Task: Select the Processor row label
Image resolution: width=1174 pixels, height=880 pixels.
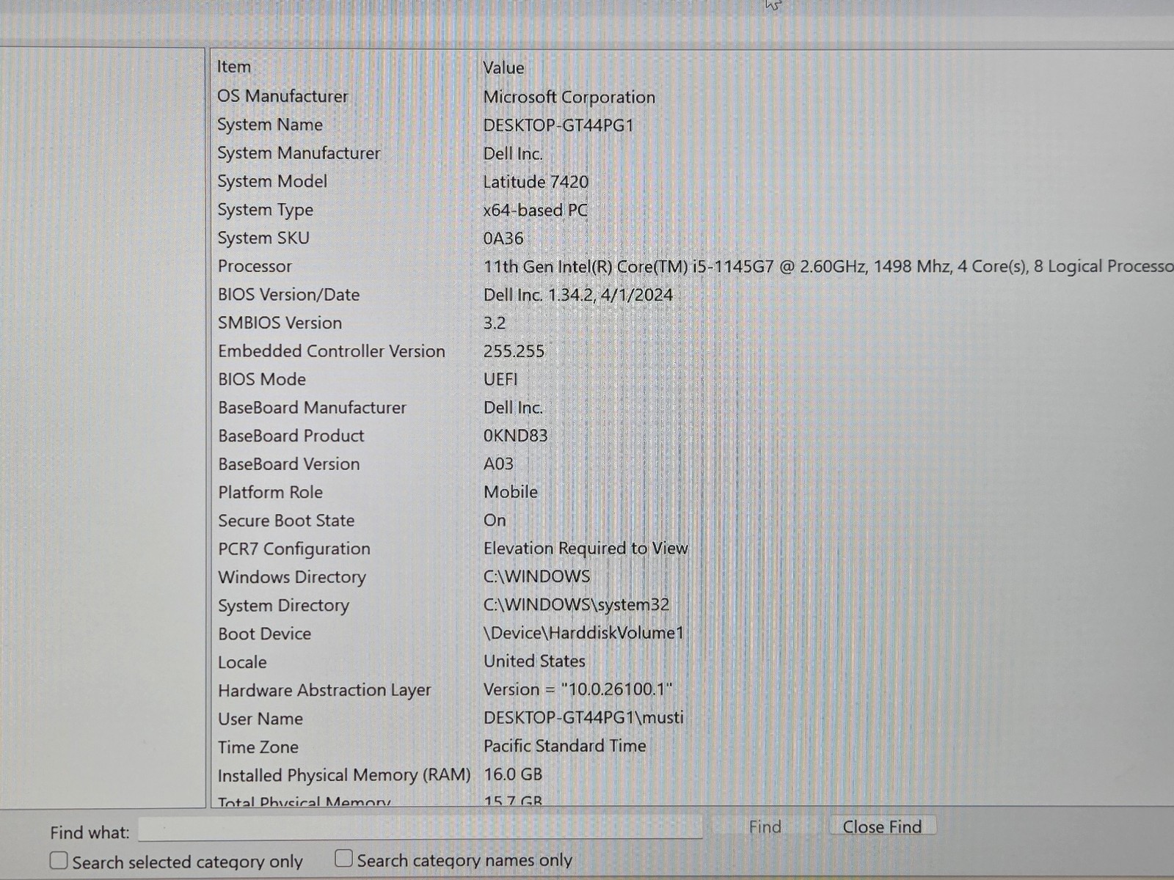Action: [x=255, y=266]
